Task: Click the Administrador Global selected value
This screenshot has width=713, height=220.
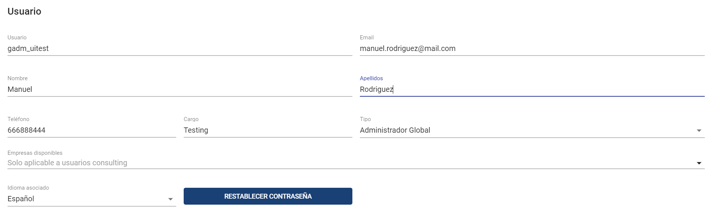Action: (395, 130)
